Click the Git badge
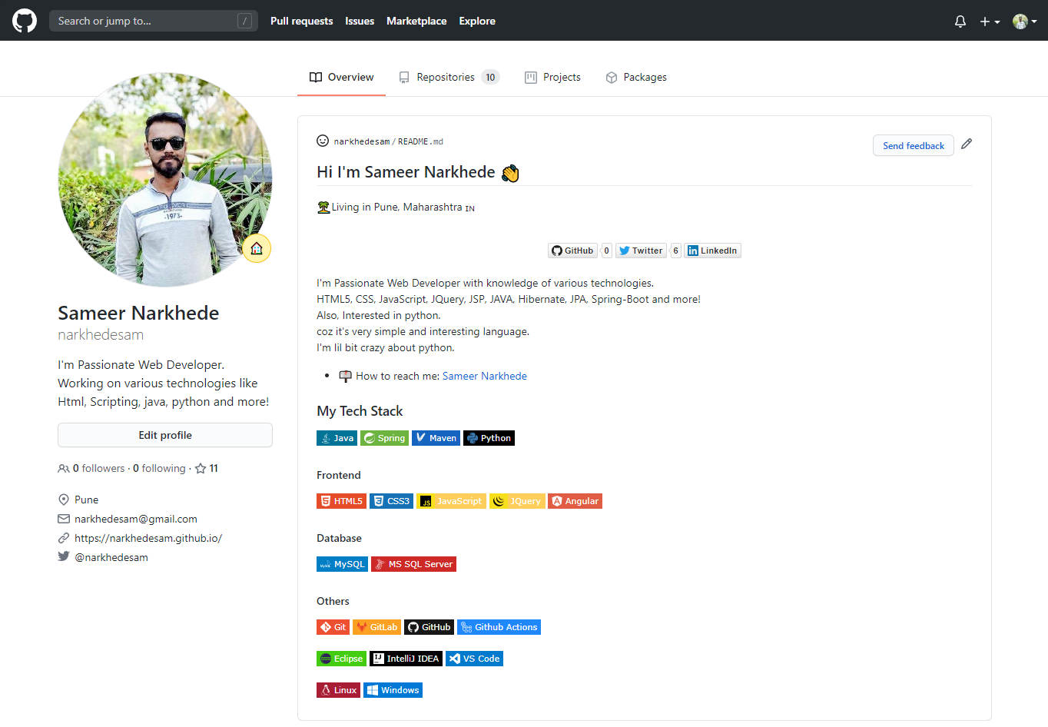1048x727 pixels. 333,627
